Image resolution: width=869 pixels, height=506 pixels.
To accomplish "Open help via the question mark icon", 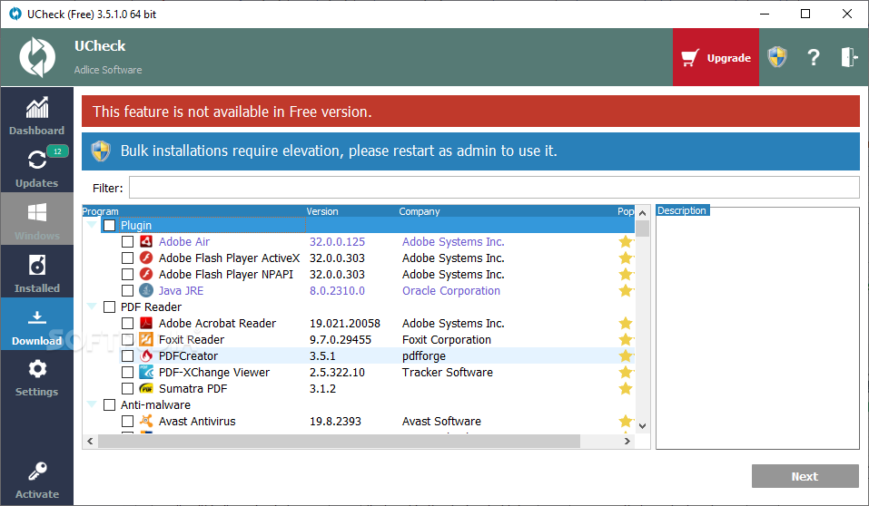I will click(x=813, y=57).
